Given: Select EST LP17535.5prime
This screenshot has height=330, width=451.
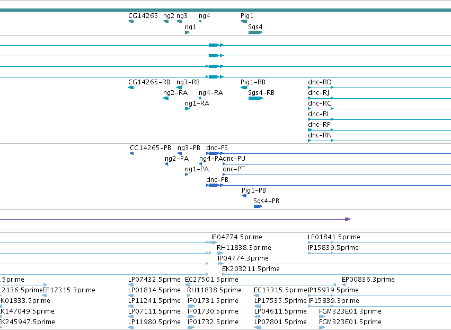Looking at the screenshot, I should point(280,301).
